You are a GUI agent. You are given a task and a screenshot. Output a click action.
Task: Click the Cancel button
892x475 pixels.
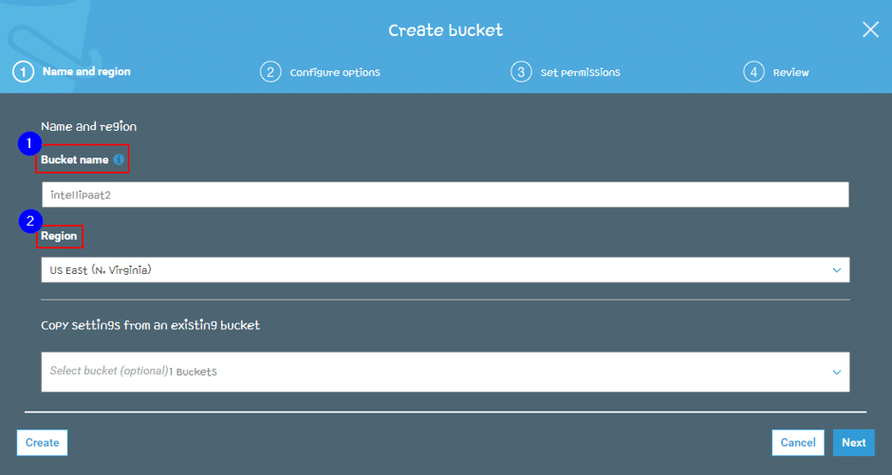798,443
